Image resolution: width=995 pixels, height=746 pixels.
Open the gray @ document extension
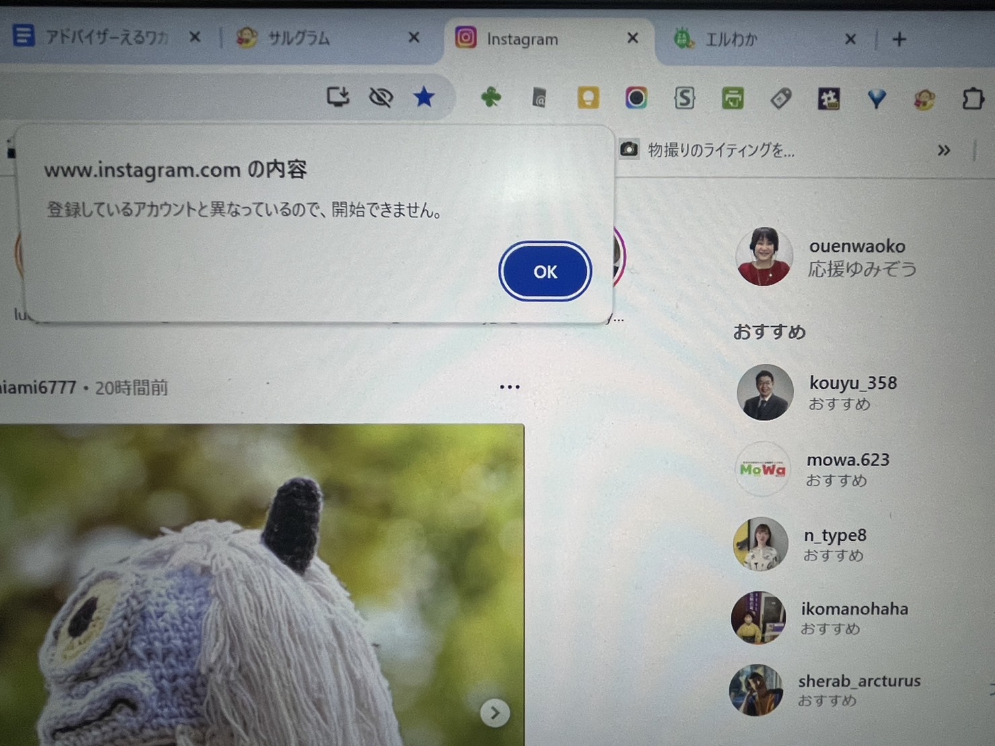tap(539, 98)
